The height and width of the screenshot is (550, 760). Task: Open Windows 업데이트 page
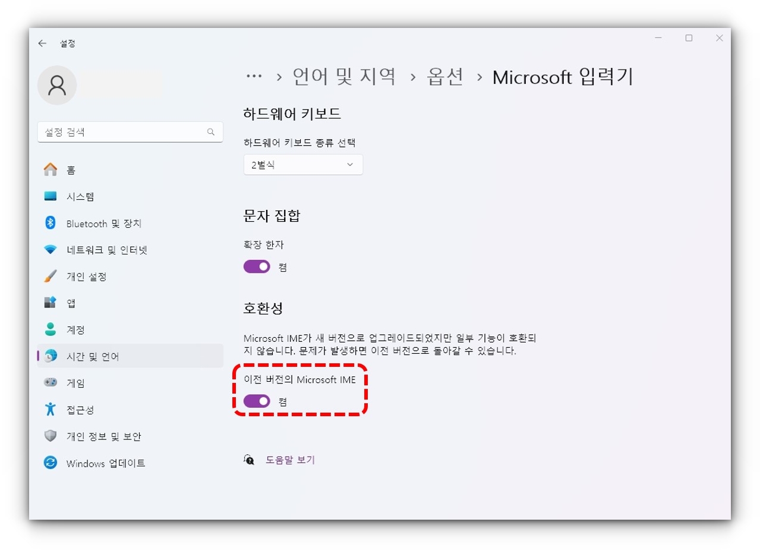coord(130,463)
